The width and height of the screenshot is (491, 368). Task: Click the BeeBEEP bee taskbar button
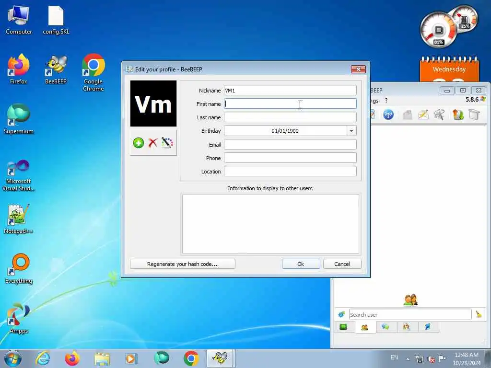coord(220,358)
